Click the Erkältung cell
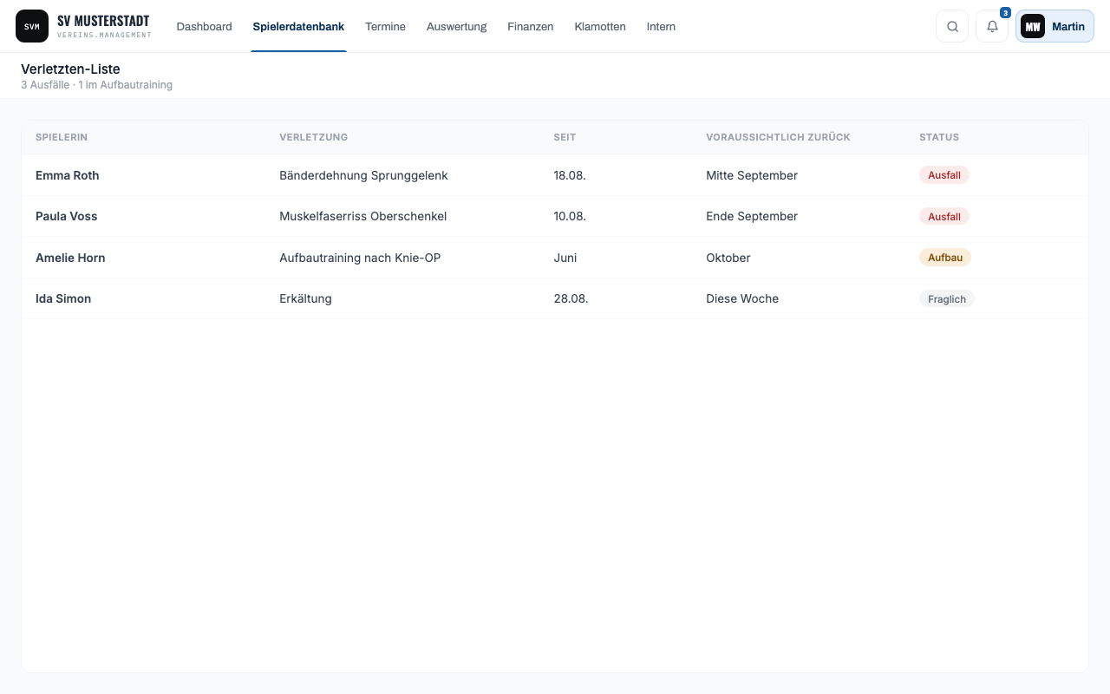Screen dimensions: 1110x694 coord(305,298)
